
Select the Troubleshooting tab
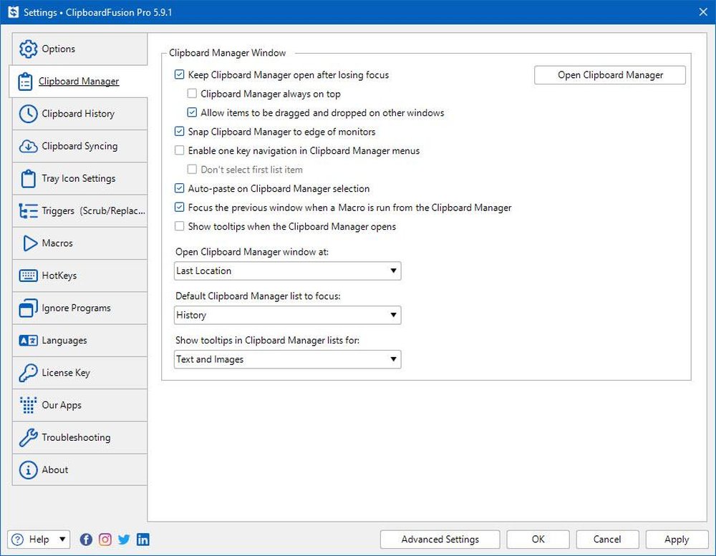click(79, 437)
